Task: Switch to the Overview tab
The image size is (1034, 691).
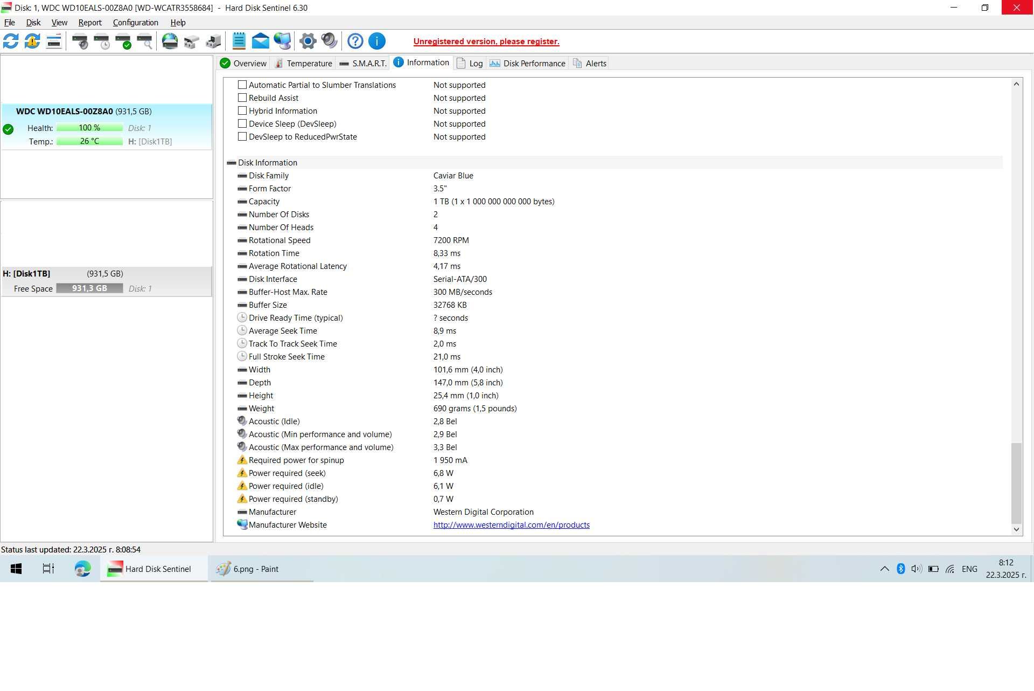Action: point(243,63)
